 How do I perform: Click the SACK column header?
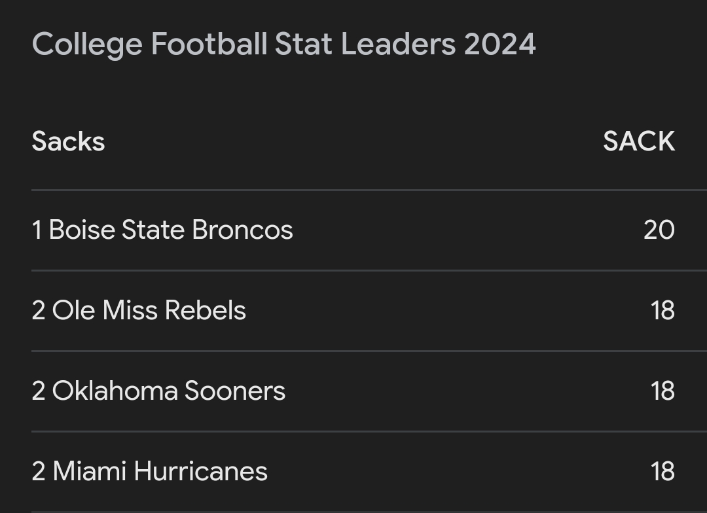(x=639, y=141)
